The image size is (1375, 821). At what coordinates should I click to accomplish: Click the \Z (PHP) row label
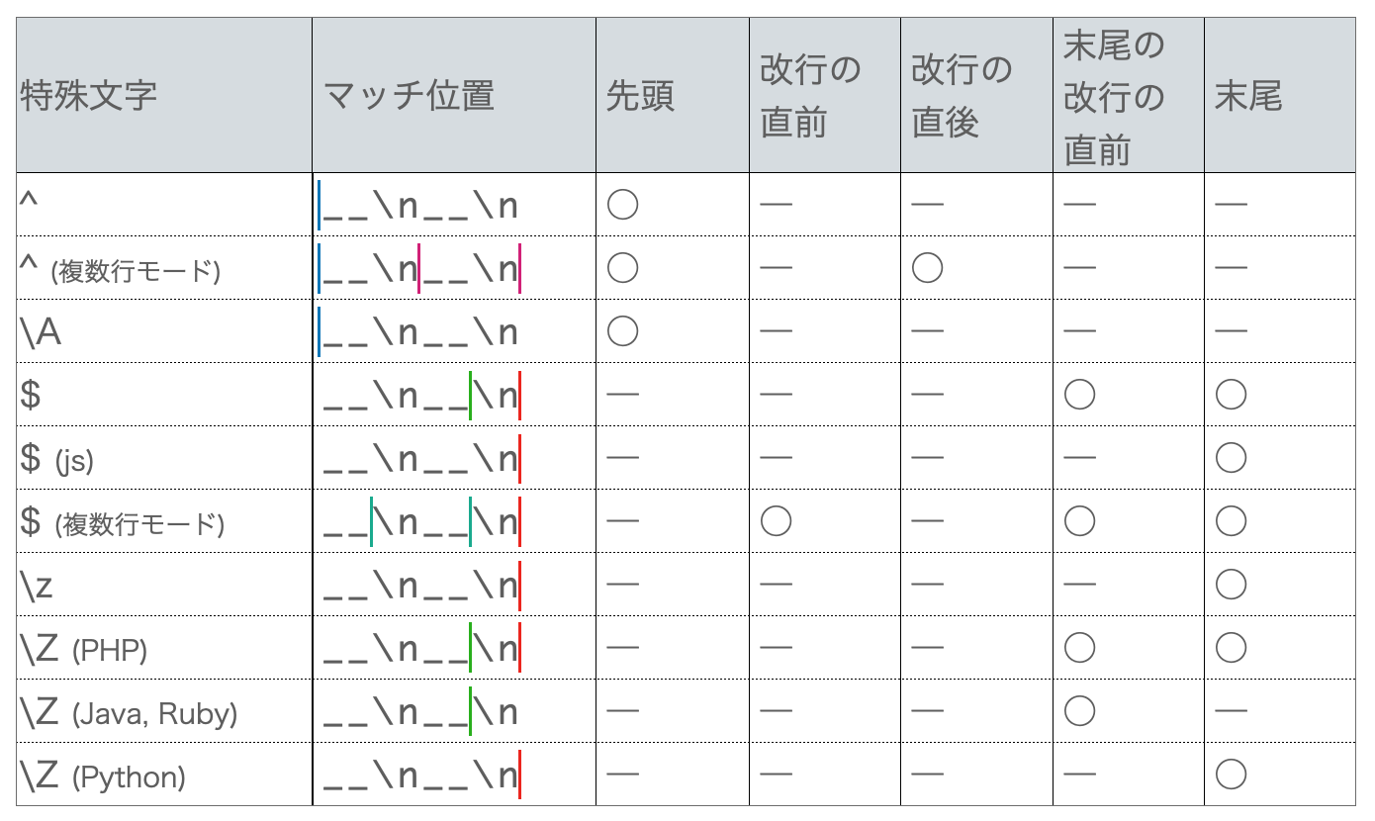pos(83,649)
